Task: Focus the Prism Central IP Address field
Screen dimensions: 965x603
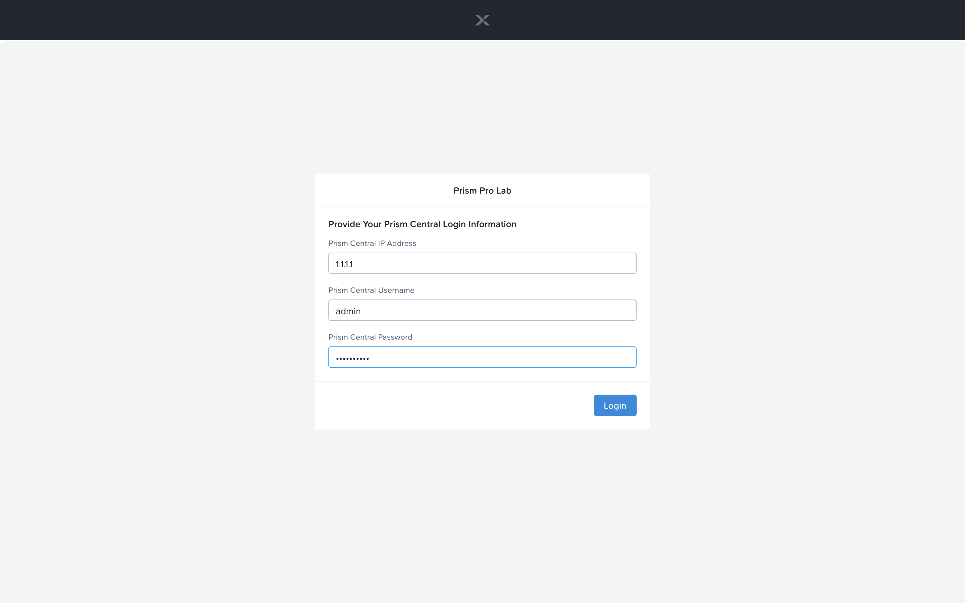Action: coord(482,263)
